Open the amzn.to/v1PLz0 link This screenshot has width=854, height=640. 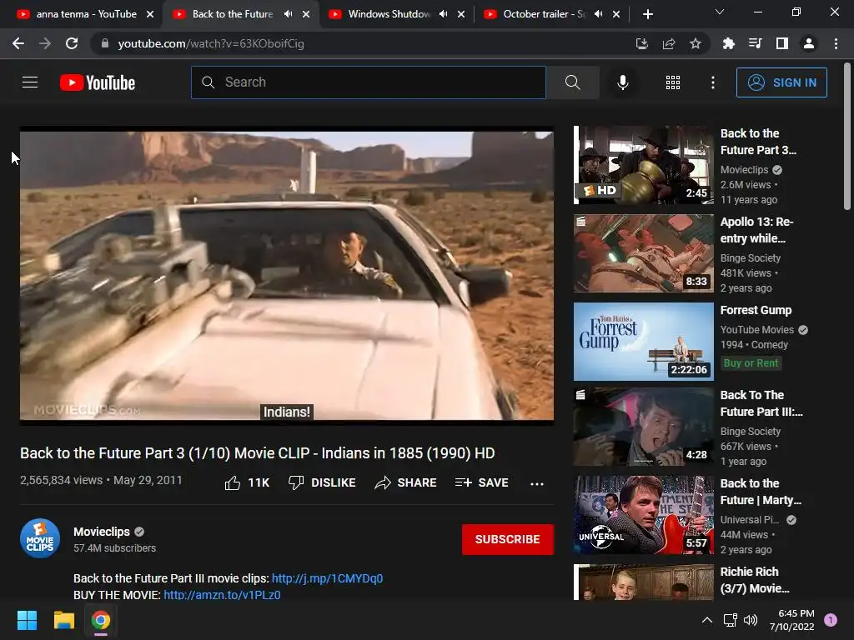pyautogui.click(x=222, y=595)
